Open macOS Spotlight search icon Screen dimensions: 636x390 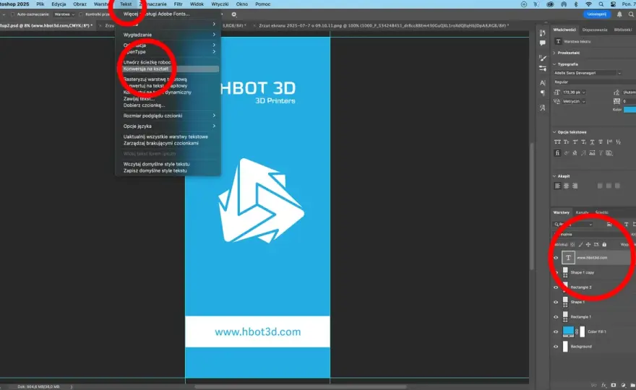[601, 4]
